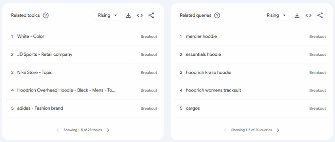Open Rising dropdown in Related topics
Screen dimensions: 335x142
(107, 15)
